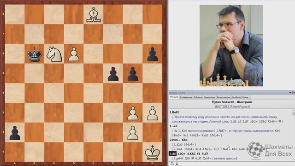Open variation move 2.d7
295x166 pixels.
246,121
